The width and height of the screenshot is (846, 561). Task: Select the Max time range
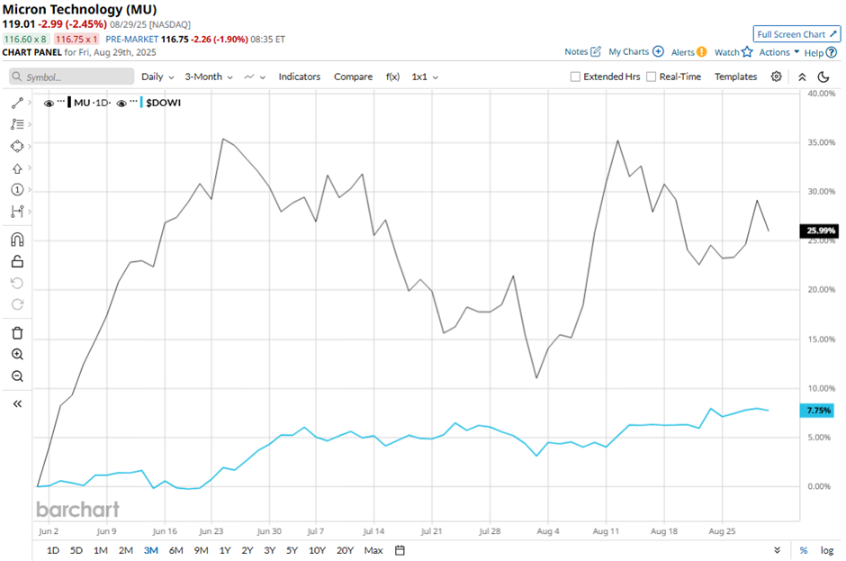pyautogui.click(x=373, y=550)
